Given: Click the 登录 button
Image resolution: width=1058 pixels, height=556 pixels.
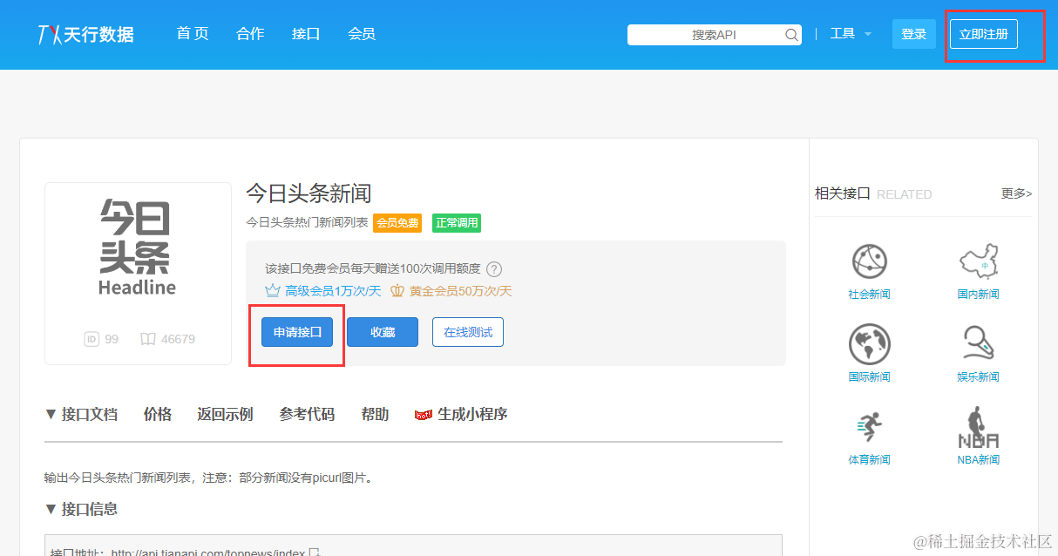Looking at the screenshot, I should (x=914, y=34).
